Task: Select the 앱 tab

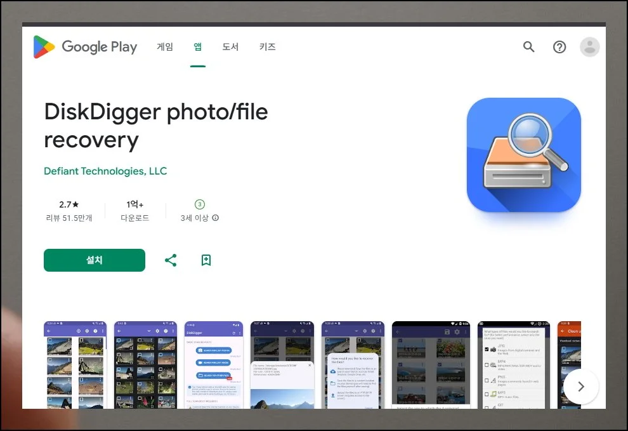Action: click(198, 47)
